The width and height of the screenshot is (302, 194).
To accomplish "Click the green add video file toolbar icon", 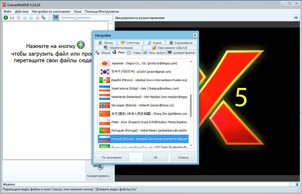I will (6, 18).
